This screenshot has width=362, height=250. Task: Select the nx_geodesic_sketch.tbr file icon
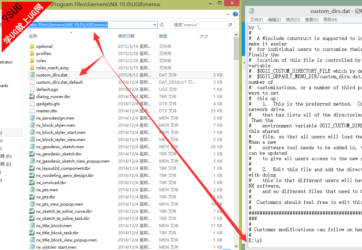point(32,154)
